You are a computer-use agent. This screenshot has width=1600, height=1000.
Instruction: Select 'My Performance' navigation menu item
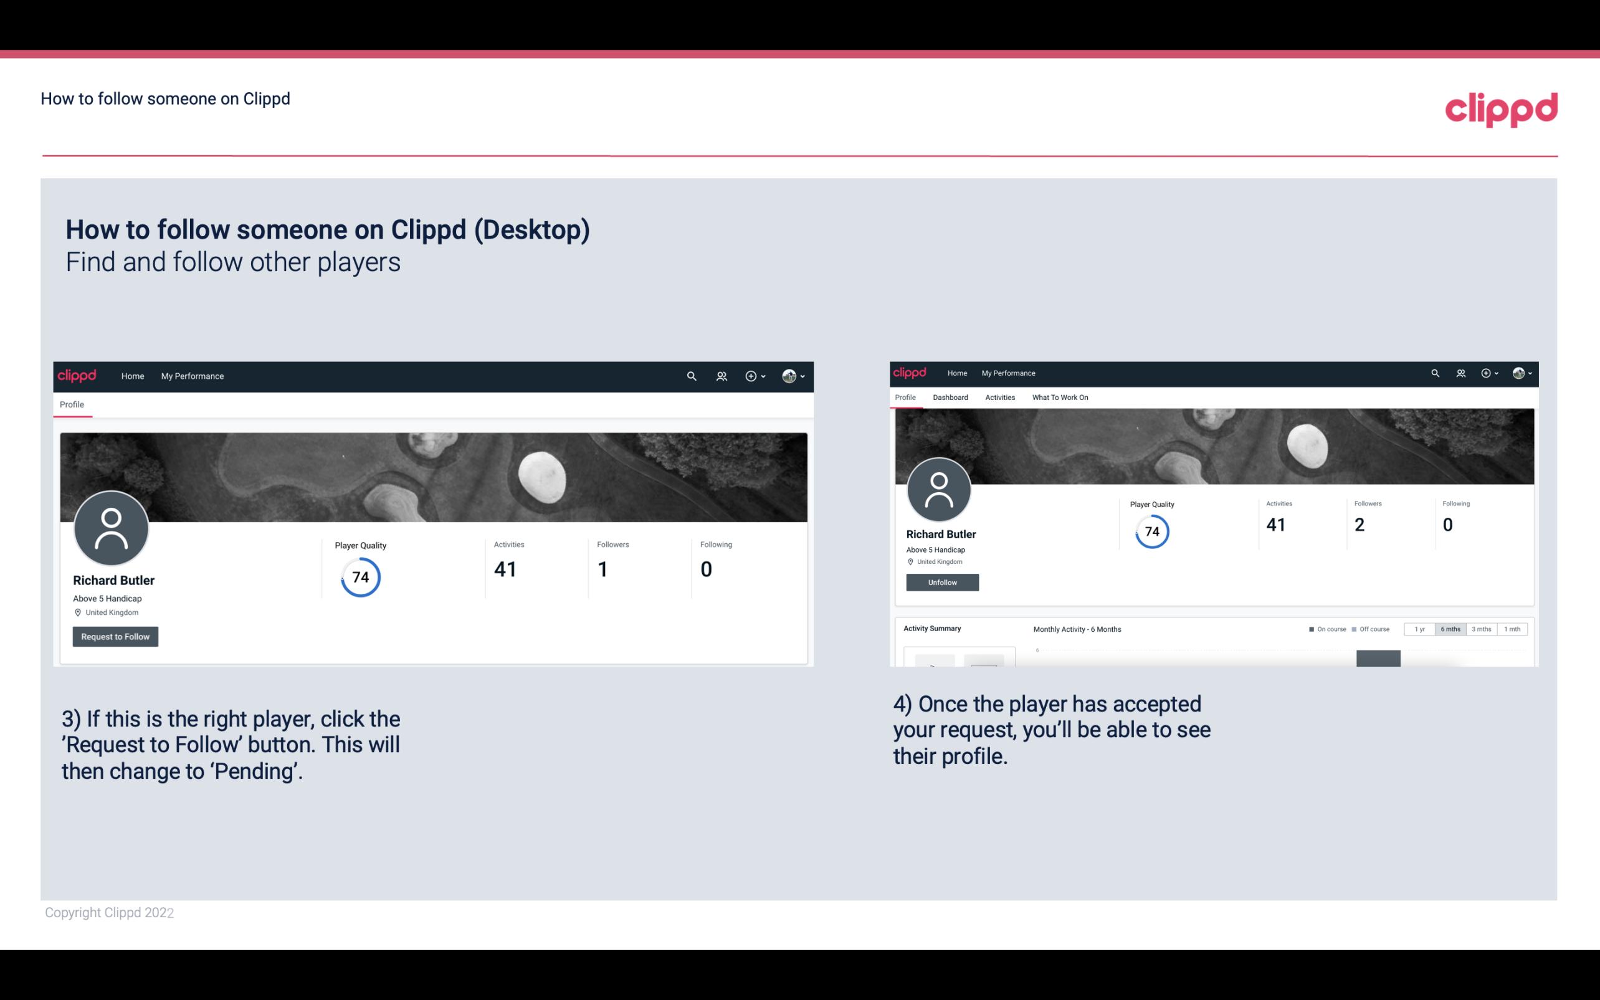click(193, 376)
